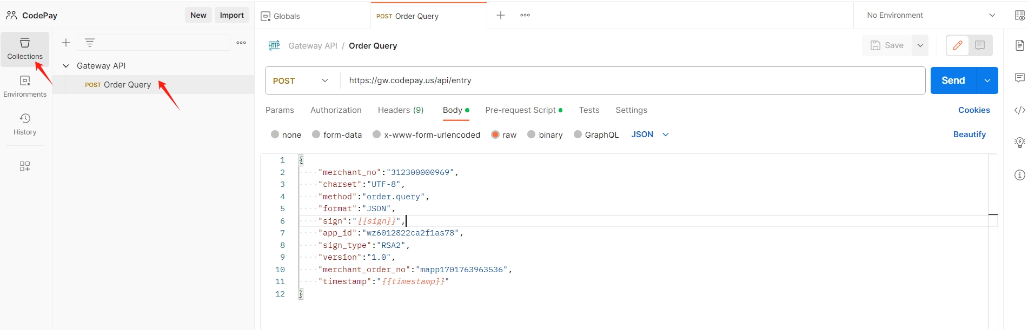Open the Cookies link

pyautogui.click(x=974, y=110)
